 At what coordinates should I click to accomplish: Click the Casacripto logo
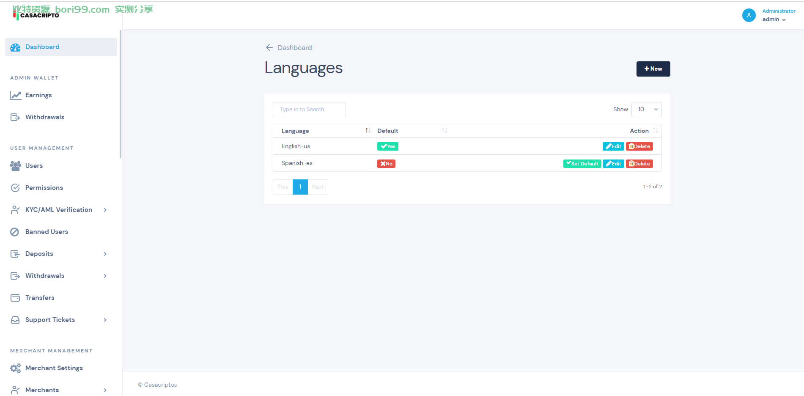coord(36,15)
